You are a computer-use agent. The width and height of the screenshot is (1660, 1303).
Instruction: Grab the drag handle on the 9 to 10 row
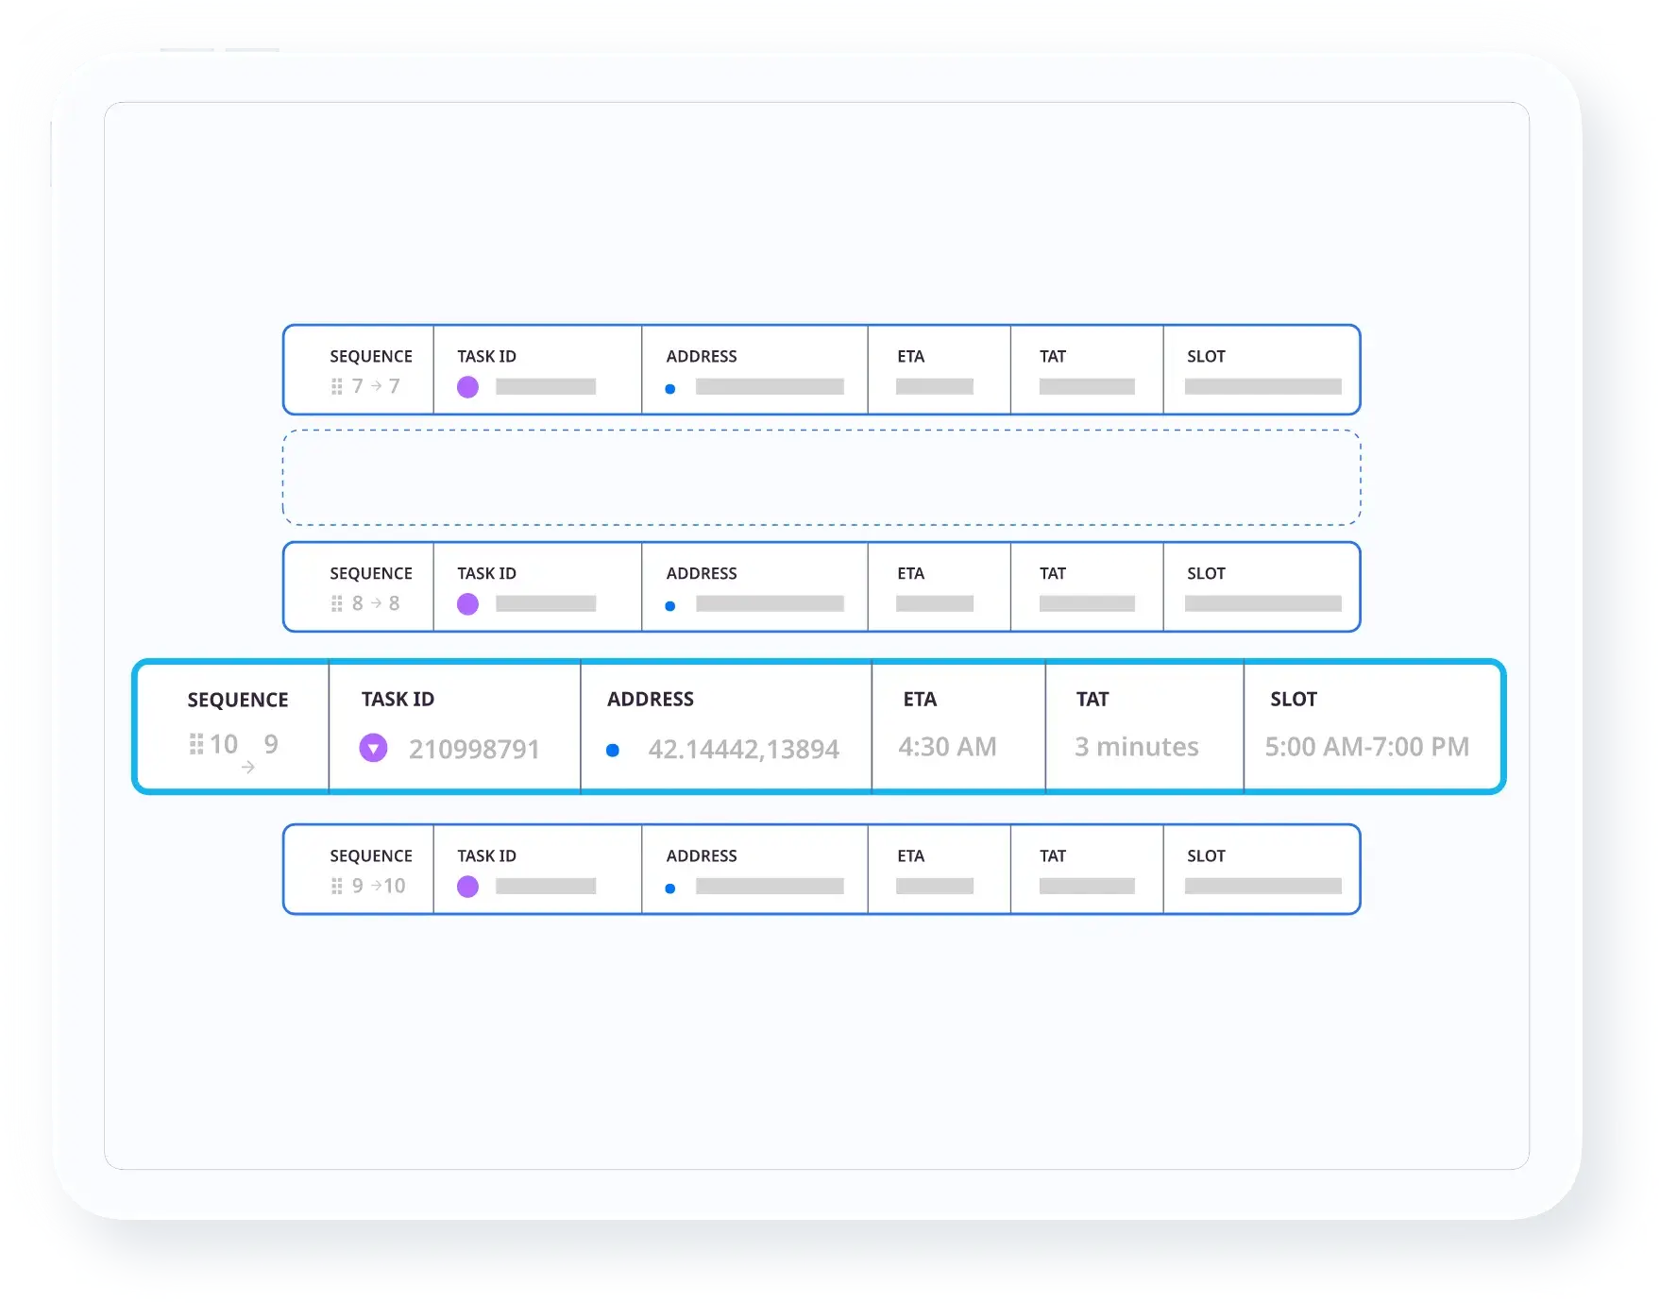(x=336, y=886)
